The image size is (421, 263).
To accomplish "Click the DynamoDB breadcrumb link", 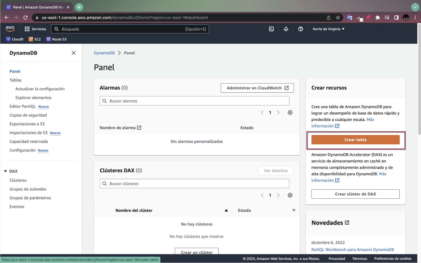I will (x=104, y=53).
